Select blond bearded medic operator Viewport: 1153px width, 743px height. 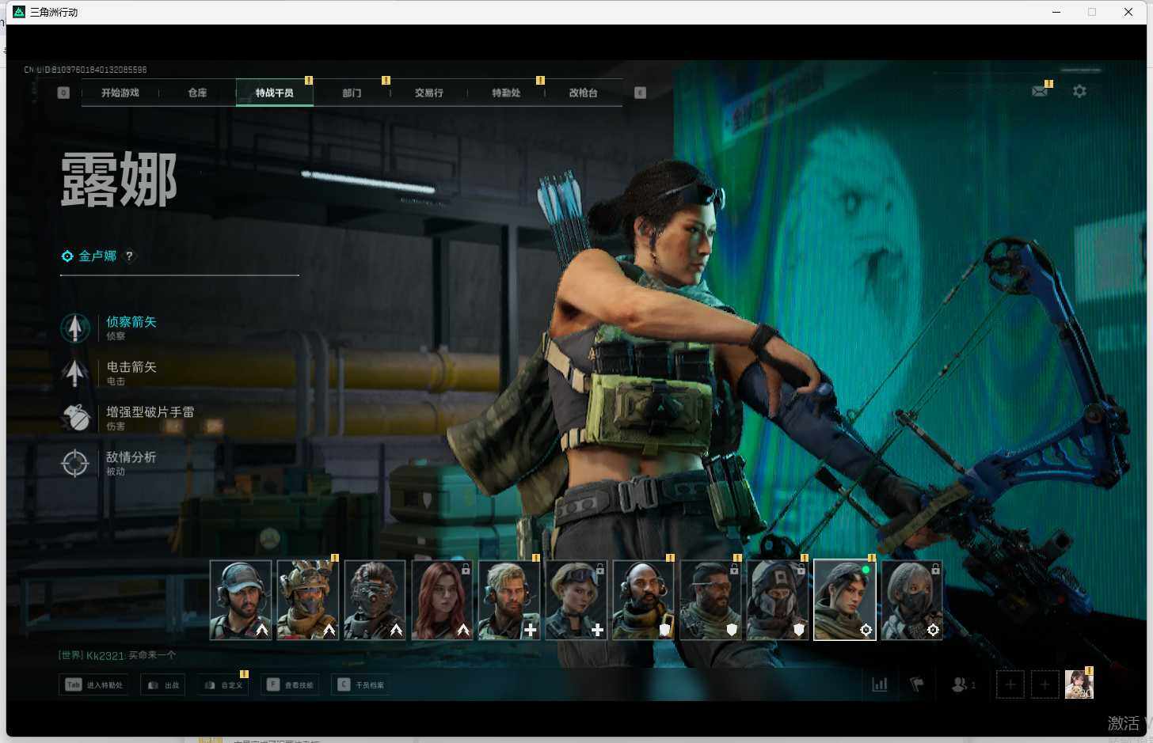[509, 600]
